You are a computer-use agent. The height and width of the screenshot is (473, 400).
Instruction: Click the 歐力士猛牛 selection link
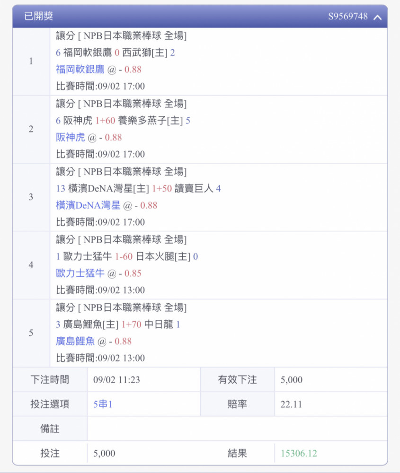[80, 273]
